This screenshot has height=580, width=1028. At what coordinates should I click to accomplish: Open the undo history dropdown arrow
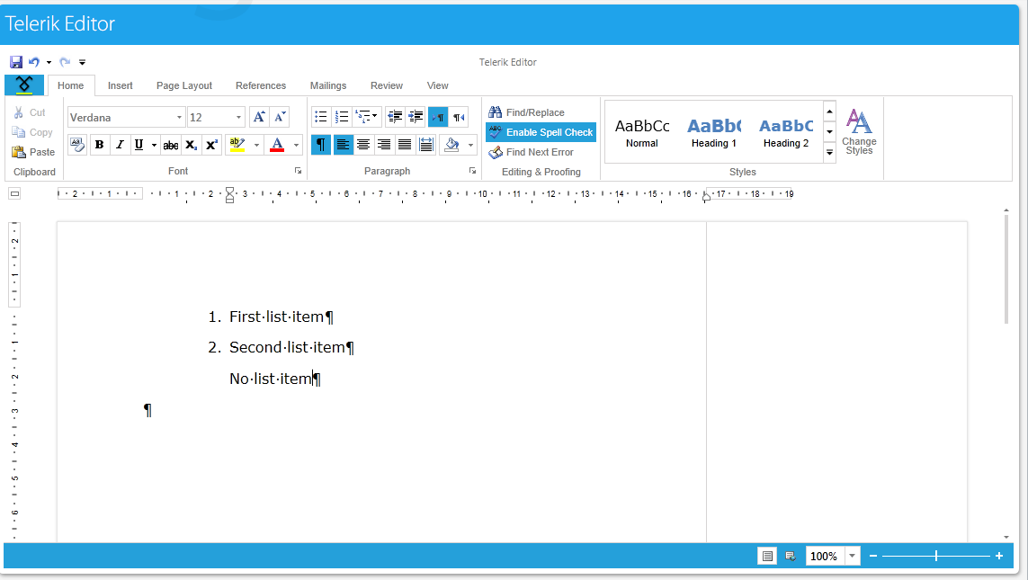pos(49,62)
